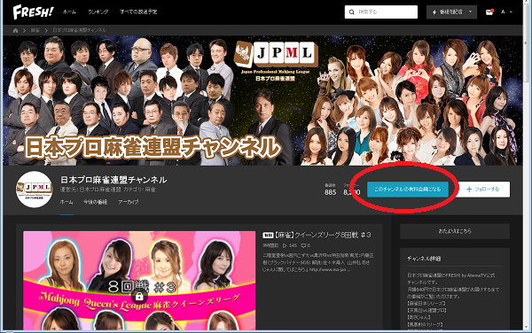Image resolution: width=532 pixels, height=333 pixels.
Task: Open the ホーム link in top navigation
Action: (x=69, y=12)
